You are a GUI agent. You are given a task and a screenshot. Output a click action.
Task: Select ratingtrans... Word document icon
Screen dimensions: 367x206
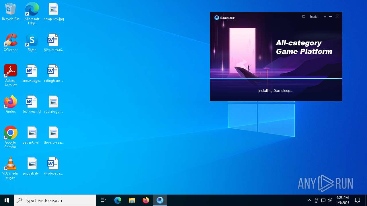tap(54, 74)
